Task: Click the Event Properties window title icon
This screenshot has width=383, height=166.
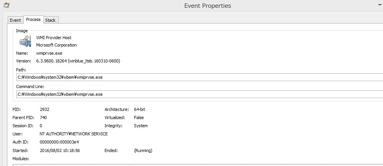Action: pos(6,5)
